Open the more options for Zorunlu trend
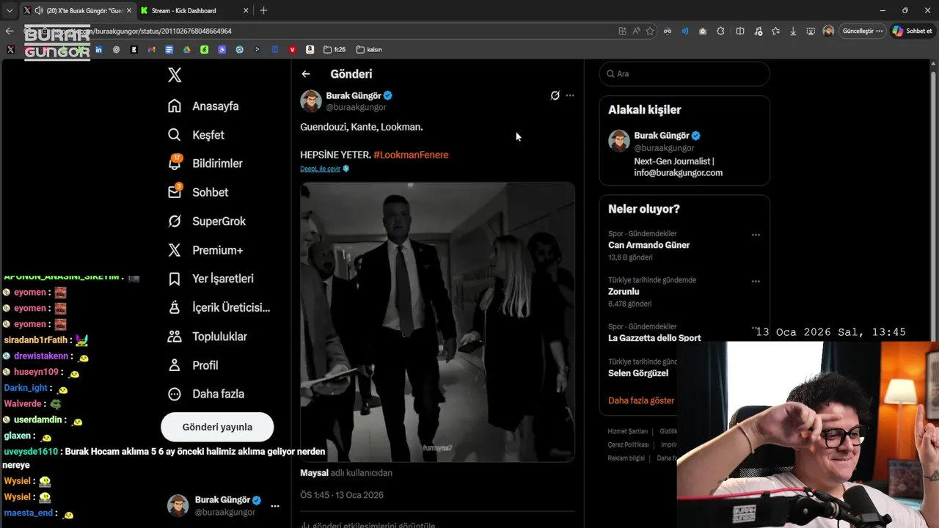Viewport: 939px width, 528px height. pyautogui.click(x=756, y=282)
